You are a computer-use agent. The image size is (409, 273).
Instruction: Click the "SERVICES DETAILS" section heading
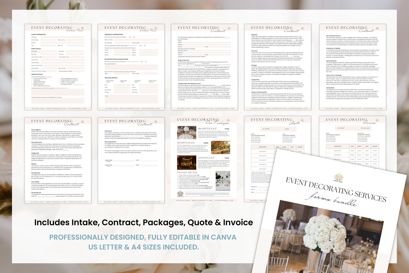point(37,74)
